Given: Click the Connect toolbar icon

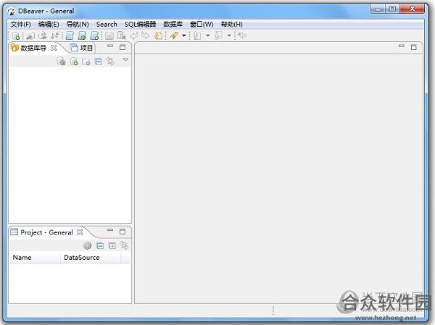Looking at the screenshot, I should pos(30,35).
